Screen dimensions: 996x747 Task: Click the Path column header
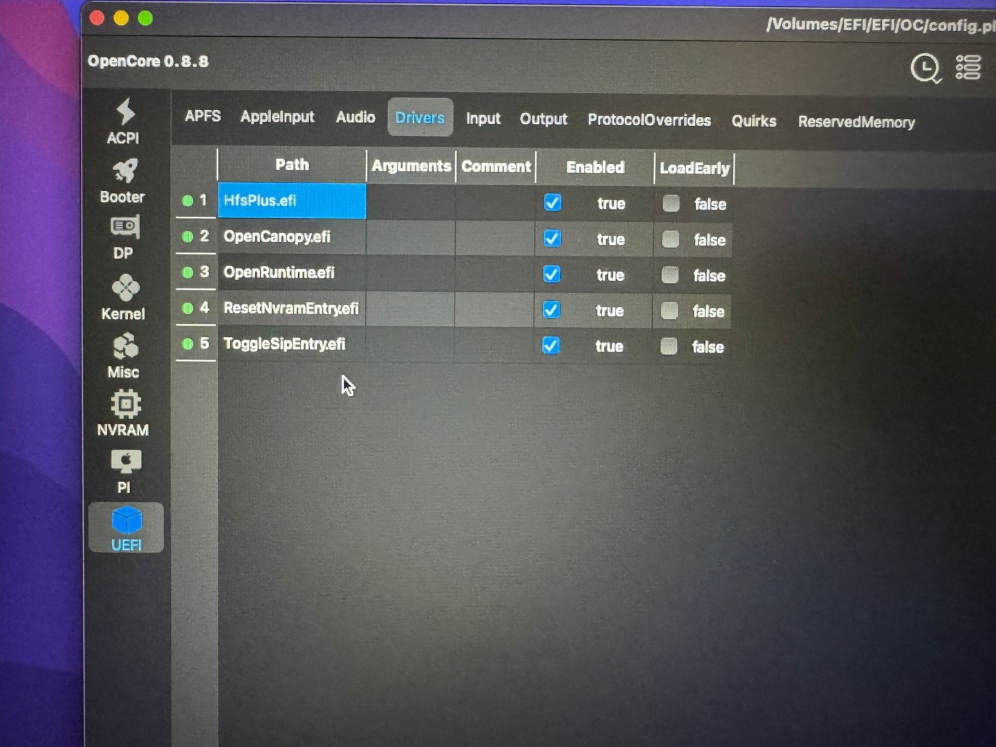[292, 165]
